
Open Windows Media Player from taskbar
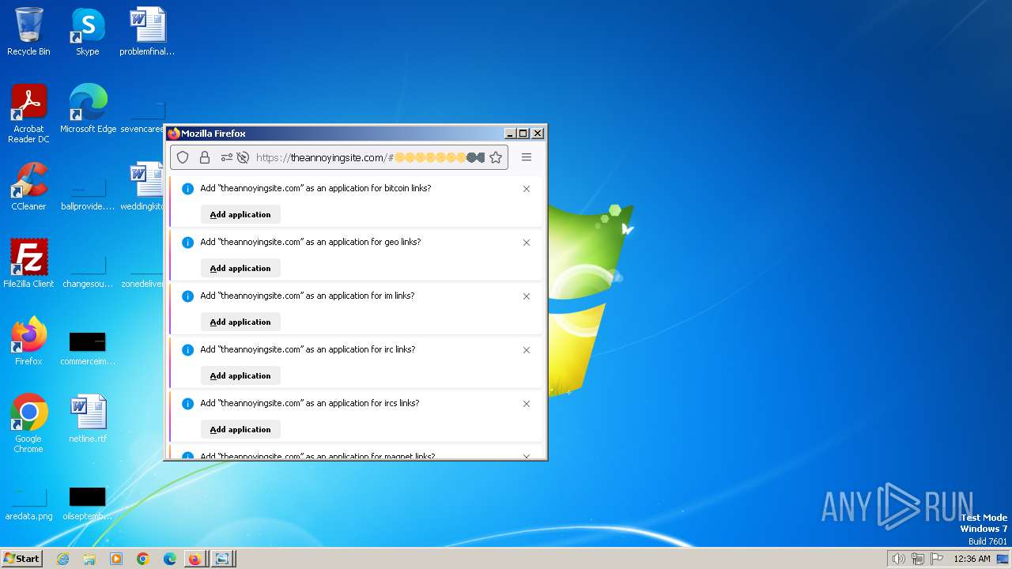116,559
